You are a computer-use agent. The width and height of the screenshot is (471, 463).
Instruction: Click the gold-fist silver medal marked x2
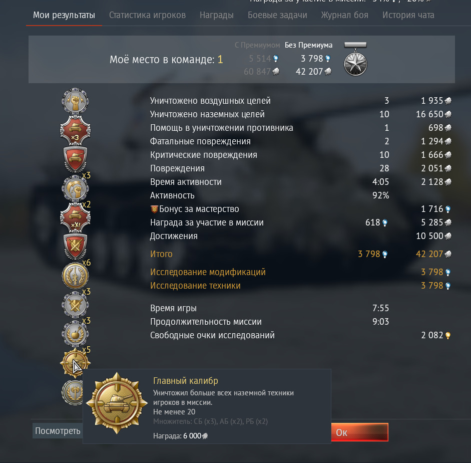pos(75,188)
